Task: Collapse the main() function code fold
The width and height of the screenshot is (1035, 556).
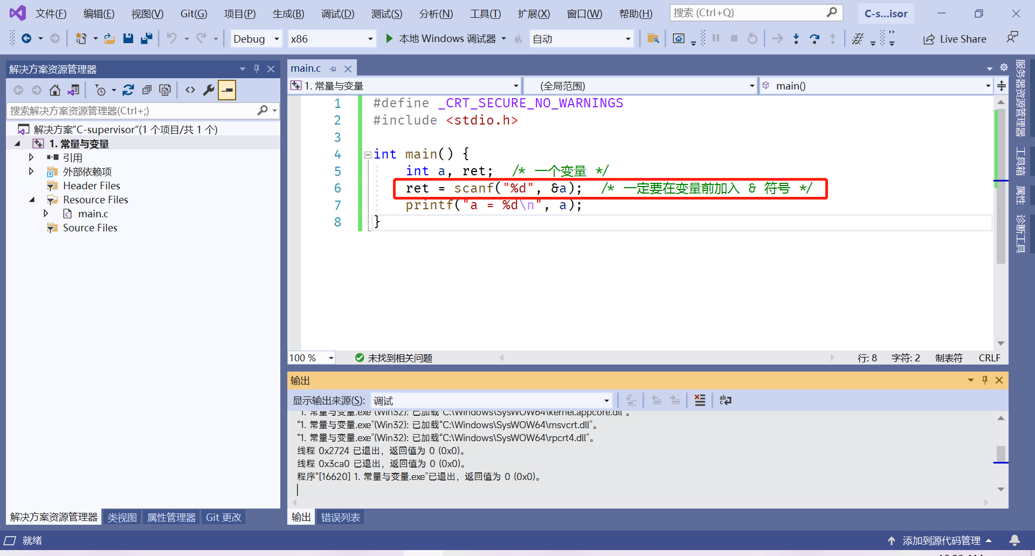Action: click(368, 155)
